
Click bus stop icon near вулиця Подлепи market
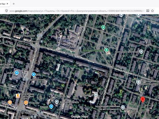80,48
